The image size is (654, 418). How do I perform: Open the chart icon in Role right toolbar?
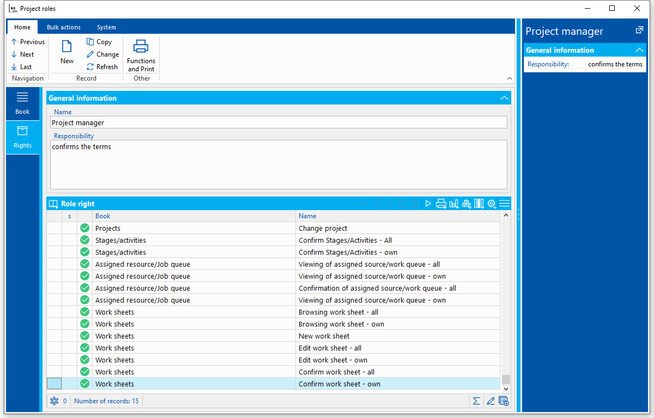click(453, 204)
